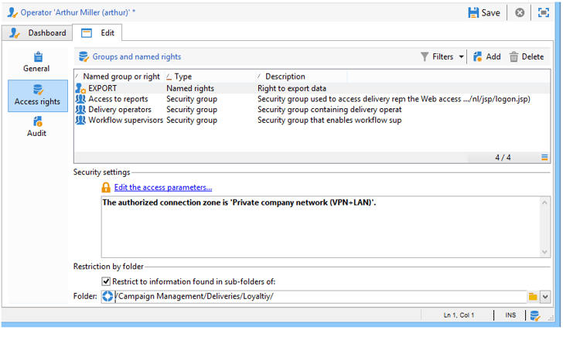Select the Audit section icon
Viewport: 580px width, 347px height.
38,121
